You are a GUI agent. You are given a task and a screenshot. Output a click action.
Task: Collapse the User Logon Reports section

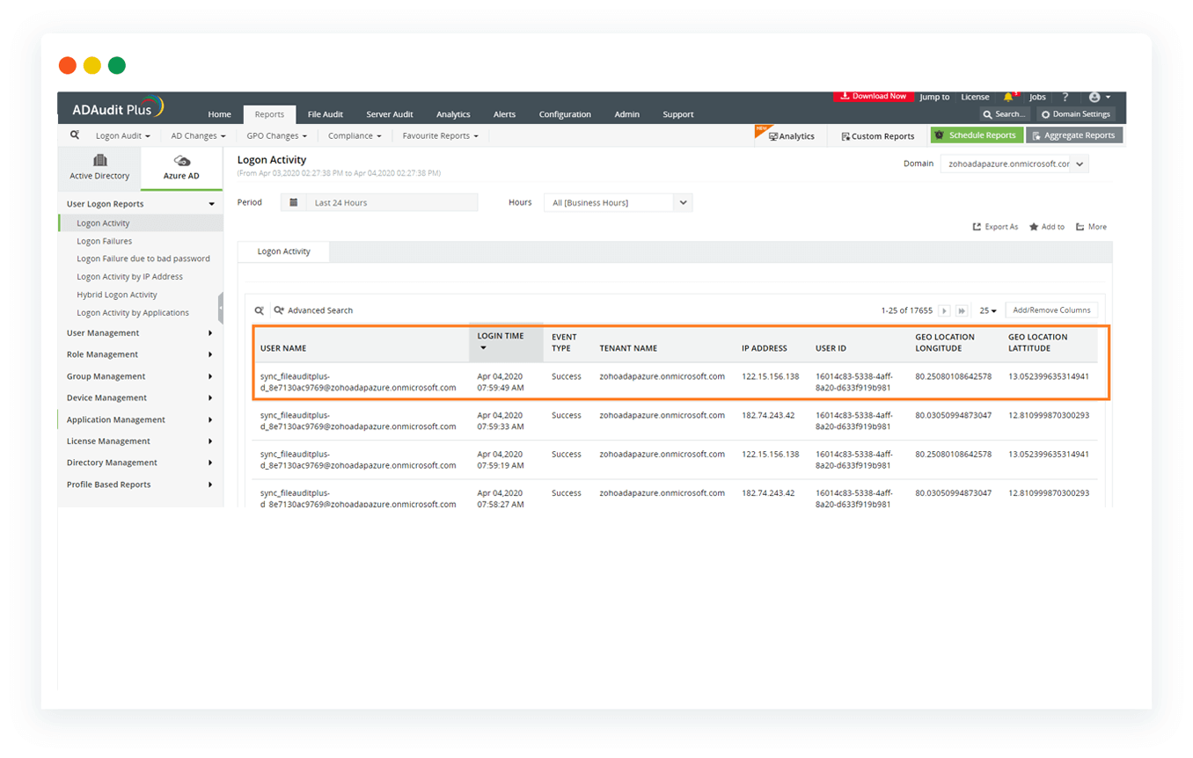click(140, 204)
